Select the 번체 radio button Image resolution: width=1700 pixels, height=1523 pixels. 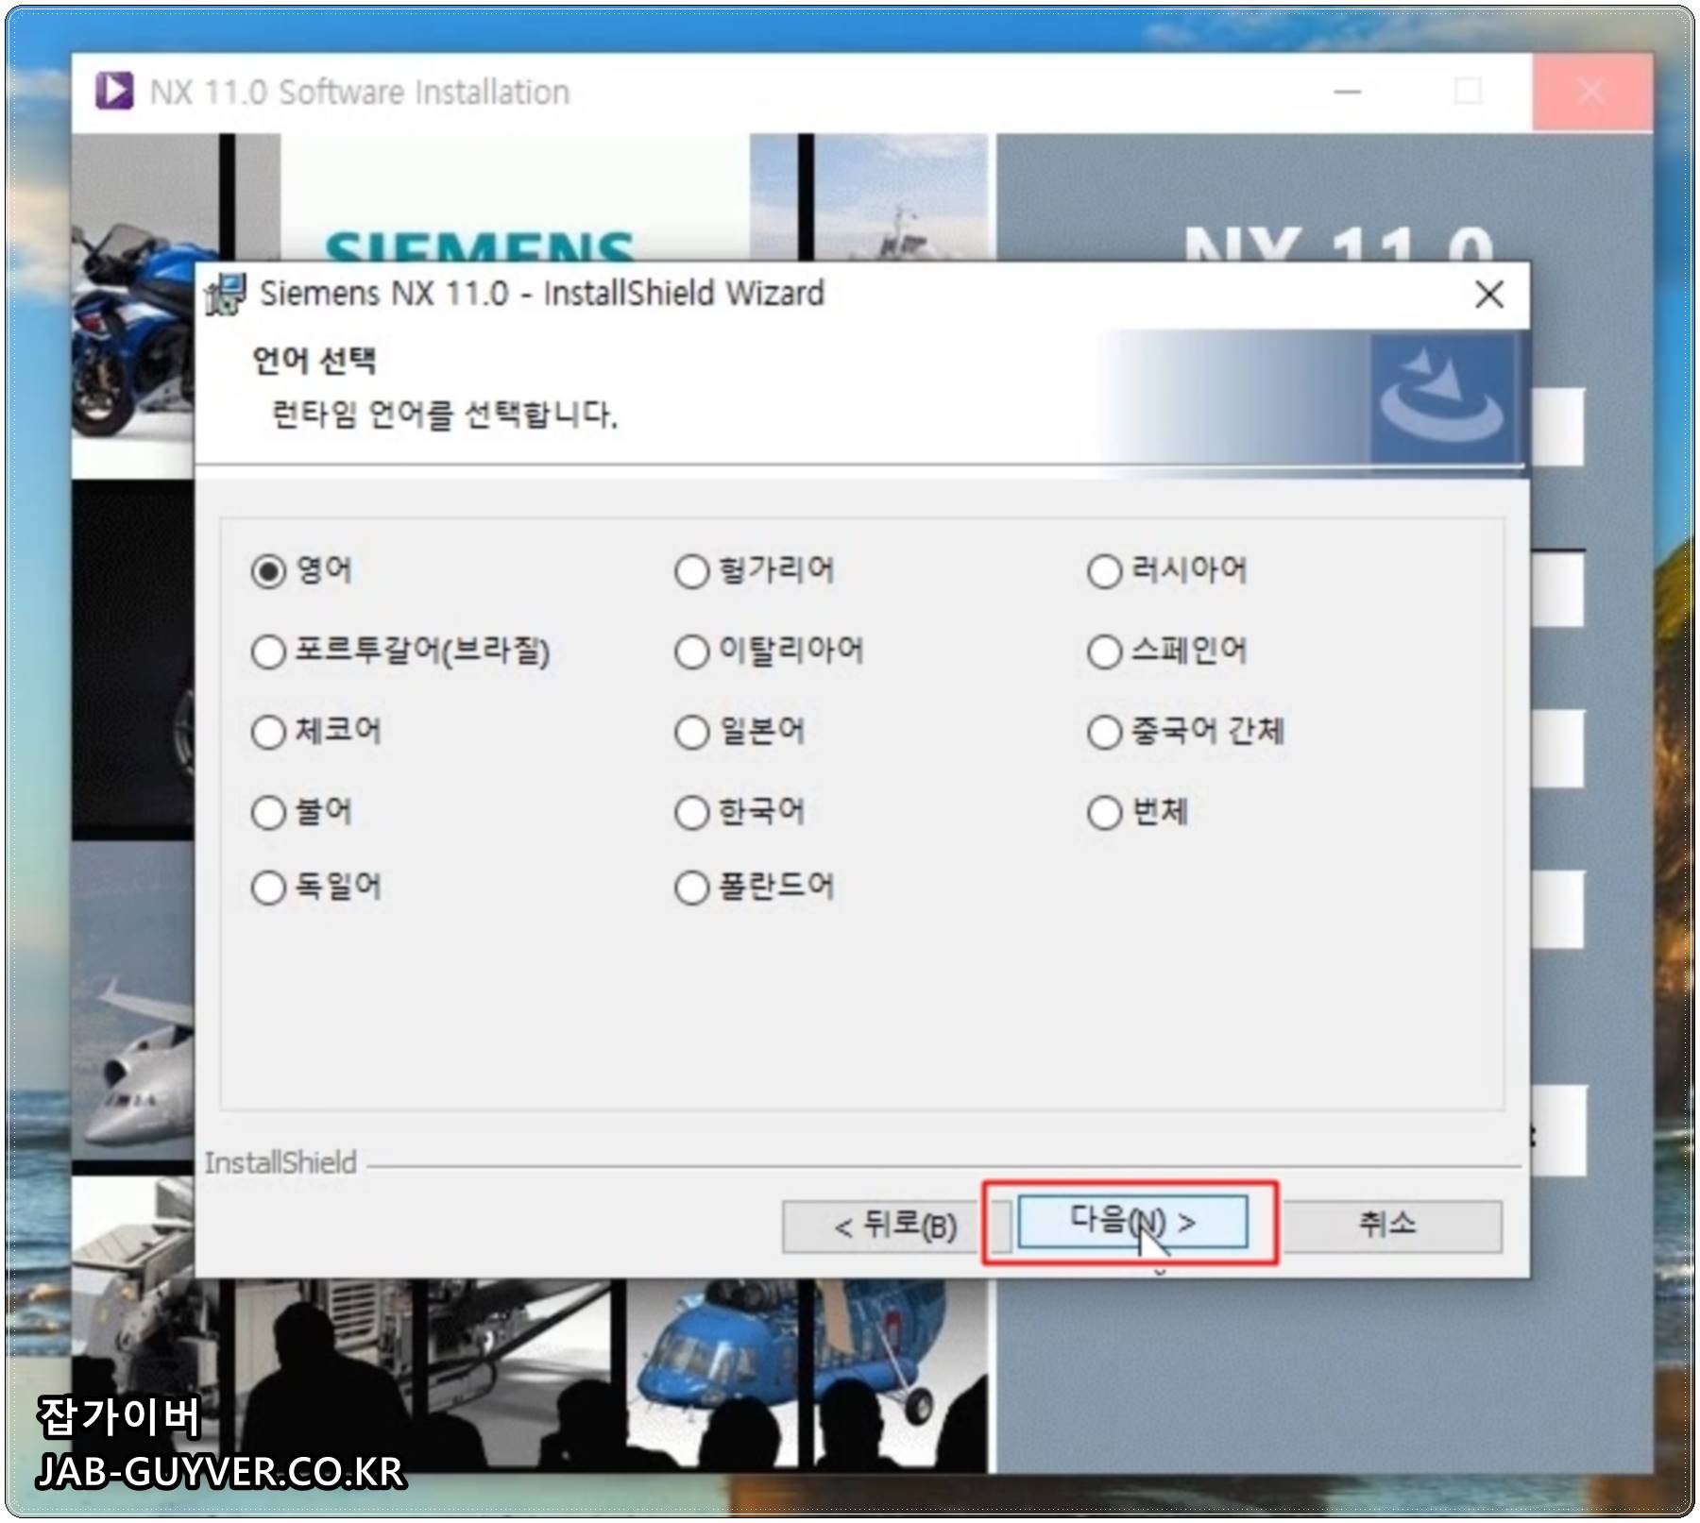click(1104, 812)
